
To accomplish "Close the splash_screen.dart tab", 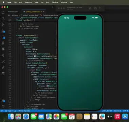I will [44, 12].
